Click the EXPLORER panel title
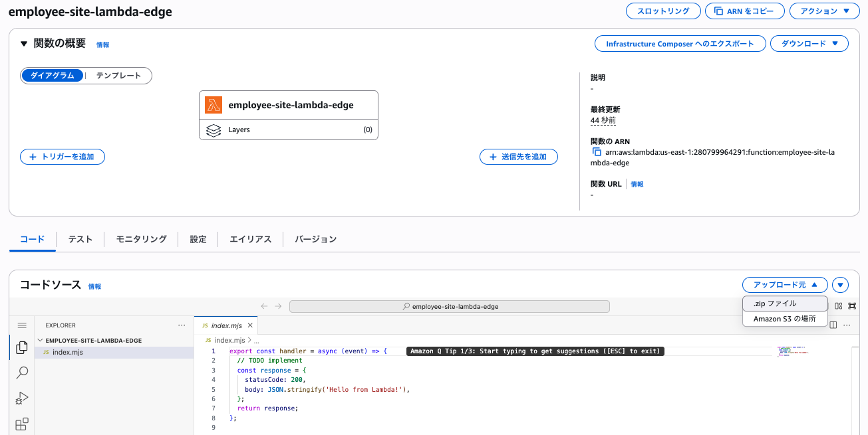This screenshot has width=868, height=435. pyautogui.click(x=61, y=325)
